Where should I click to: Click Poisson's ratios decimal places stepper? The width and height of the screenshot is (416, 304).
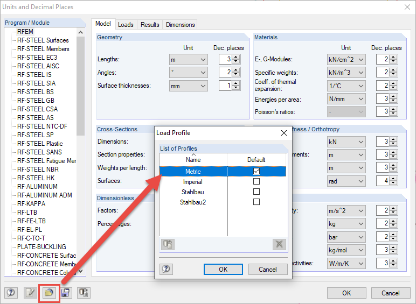(393, 111)
